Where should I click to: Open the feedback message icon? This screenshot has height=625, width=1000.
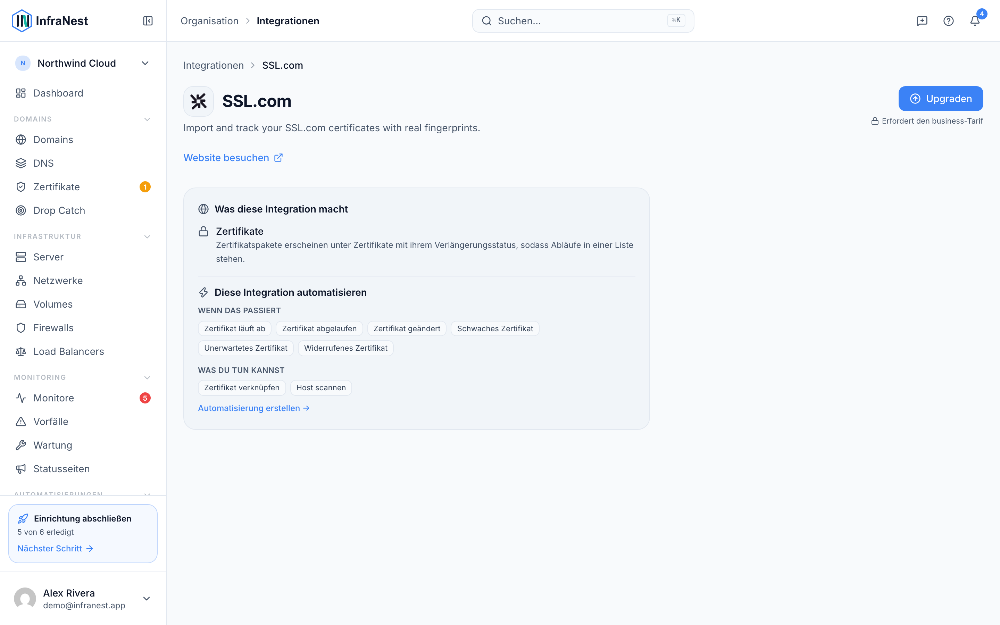tap(922, 21)
